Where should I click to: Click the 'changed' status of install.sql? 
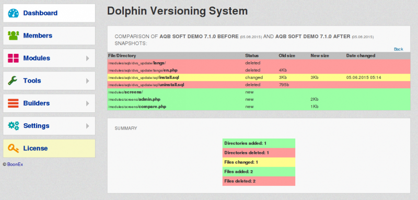pos(254,77)
